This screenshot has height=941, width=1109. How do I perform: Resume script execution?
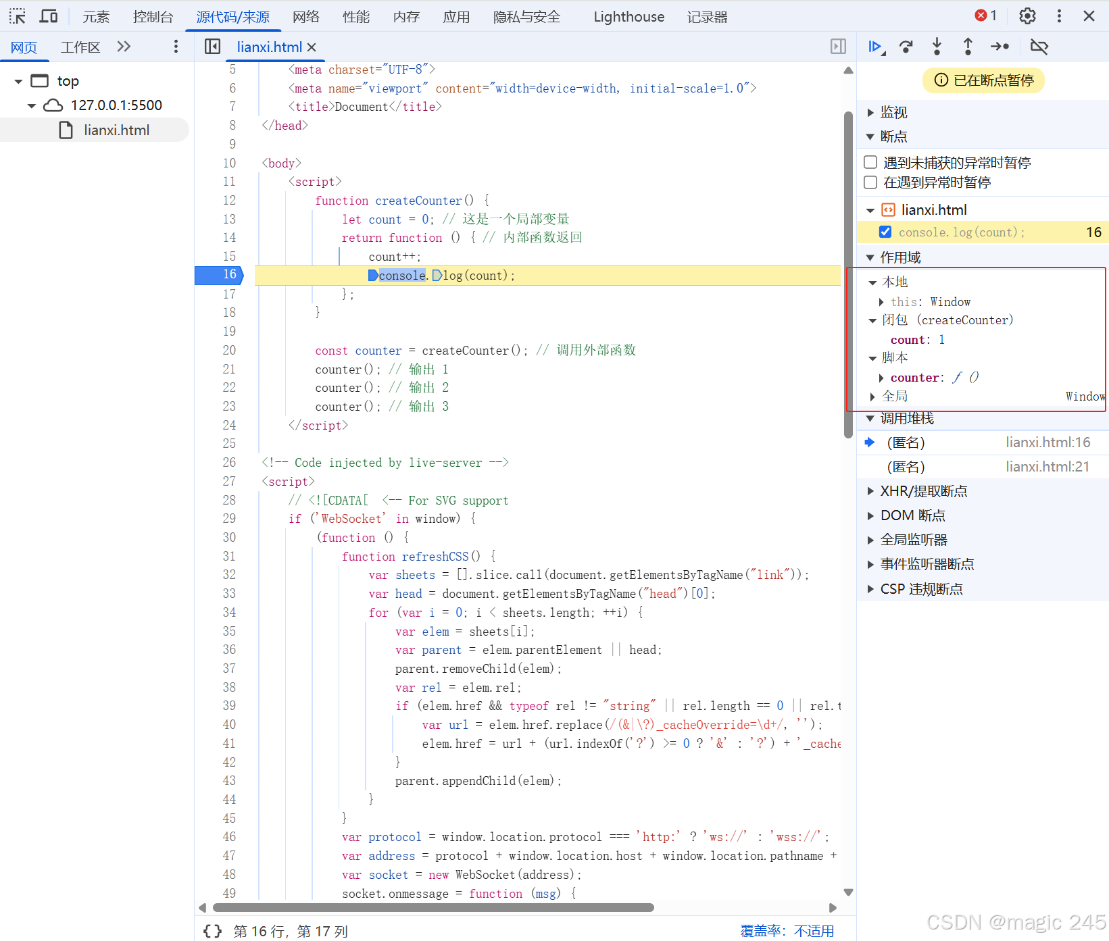[877, 47]
